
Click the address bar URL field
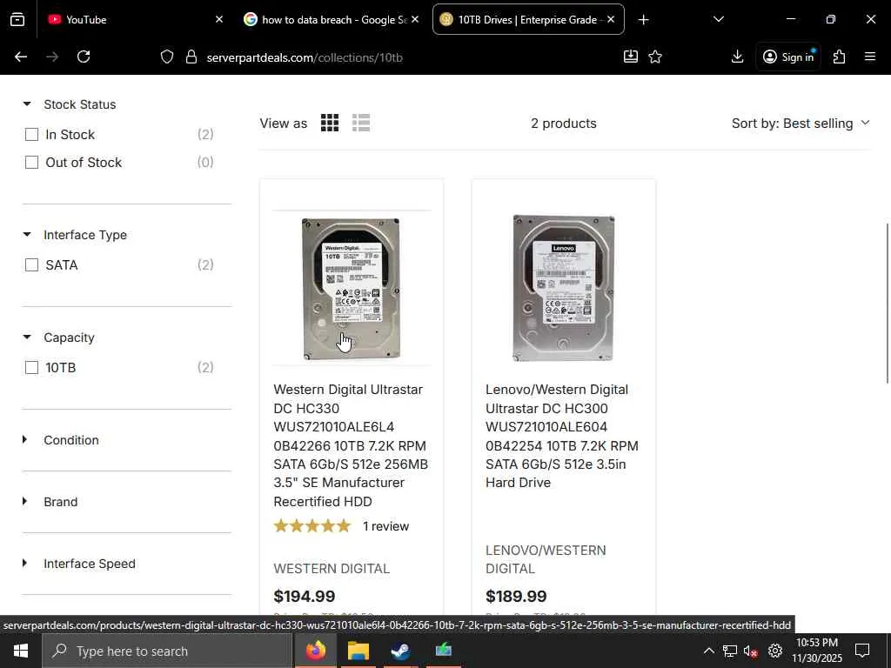click(409, 57)
